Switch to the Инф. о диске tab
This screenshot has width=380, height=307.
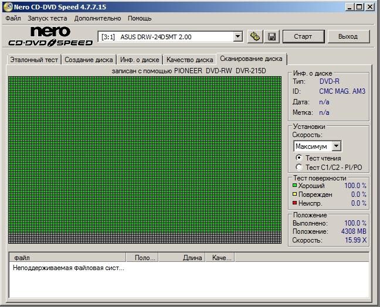pos(140,60)
